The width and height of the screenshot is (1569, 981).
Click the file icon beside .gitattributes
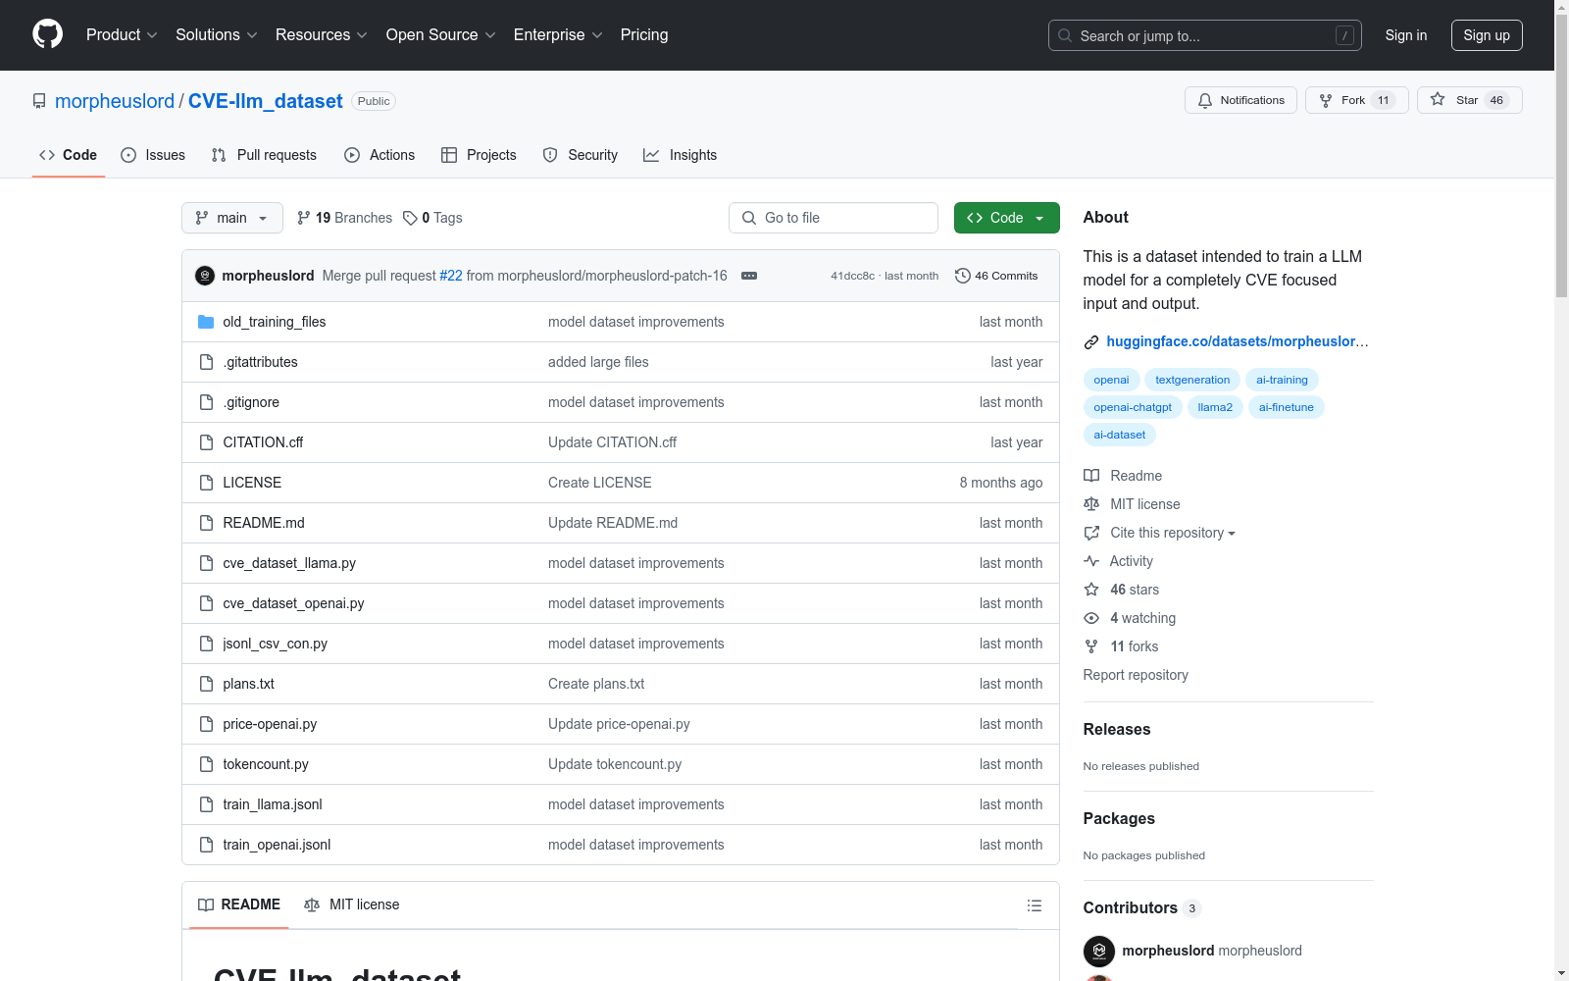[x=206, y=362]
